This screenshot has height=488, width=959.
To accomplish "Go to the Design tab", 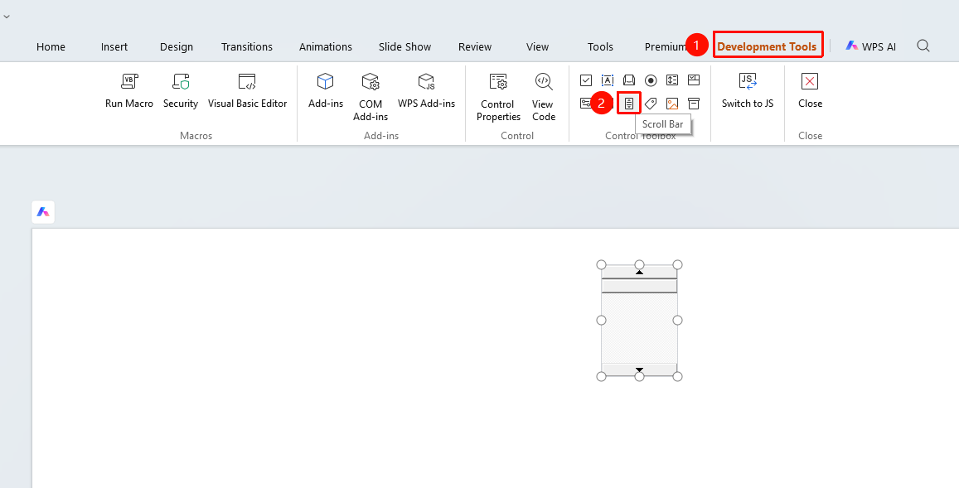I will [177, 47].
